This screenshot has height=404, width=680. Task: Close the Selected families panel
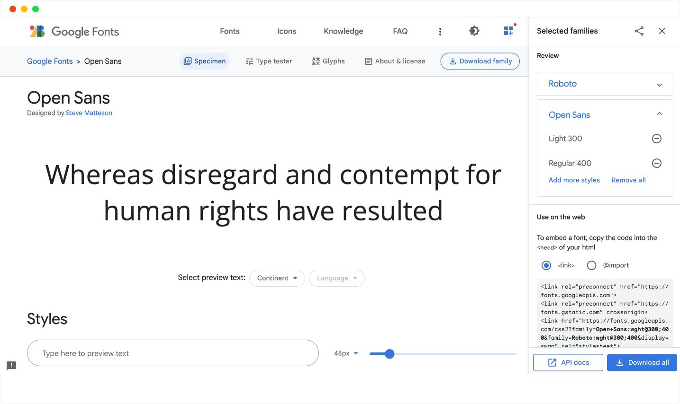[x=662, y=31]
